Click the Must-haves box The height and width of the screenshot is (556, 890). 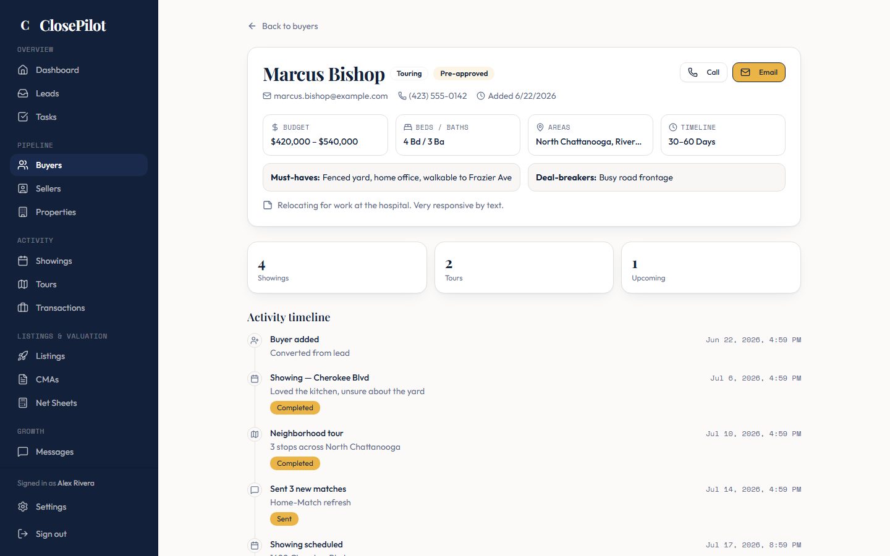(391, 177)
